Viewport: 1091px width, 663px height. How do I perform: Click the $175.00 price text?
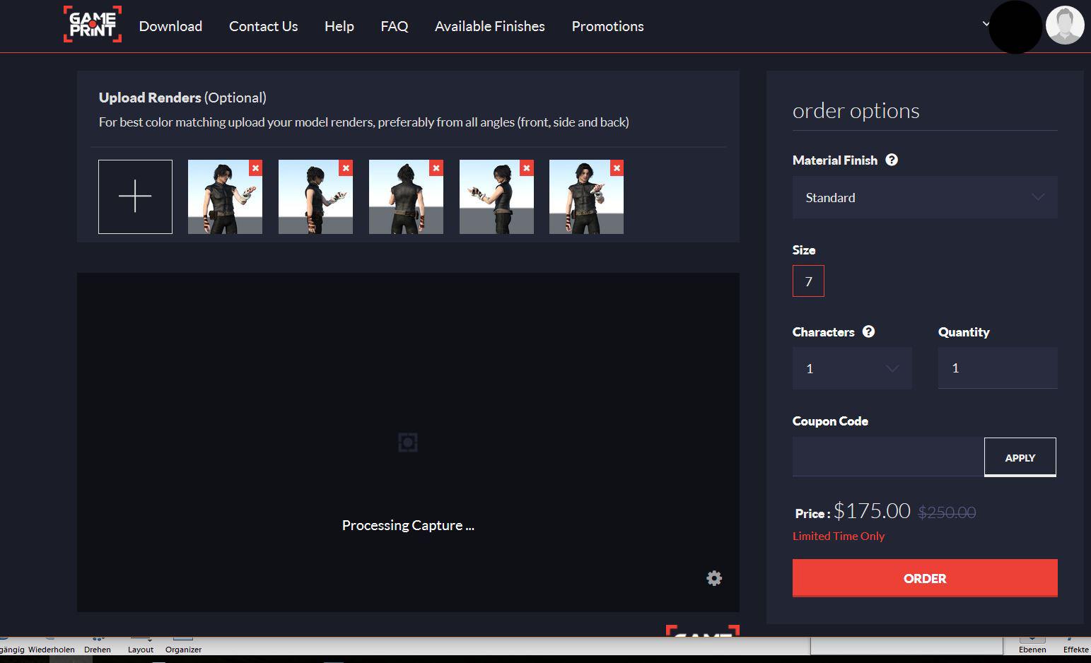[872, 510]
